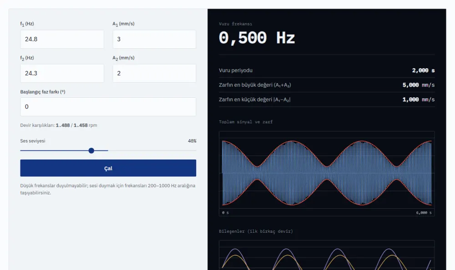Click the 1,000 mm/s envelope minimum value
Viewport: 455px width, 270px height.
(419, 100)
